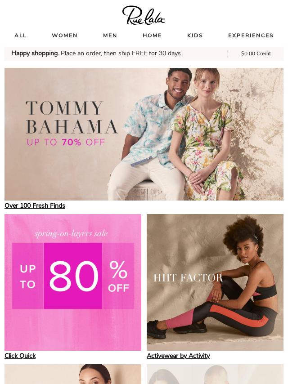The image size is (288, 384).
Task: View the $0.00 Credit balance
Action: tap(256, 54)
